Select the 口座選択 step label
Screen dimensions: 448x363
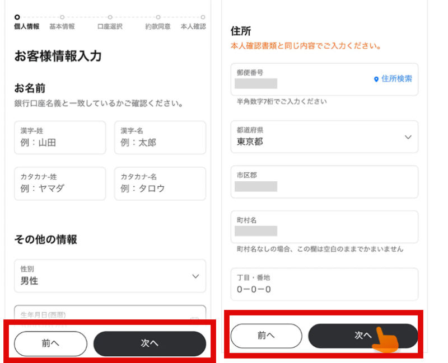[x=110, y=26]
